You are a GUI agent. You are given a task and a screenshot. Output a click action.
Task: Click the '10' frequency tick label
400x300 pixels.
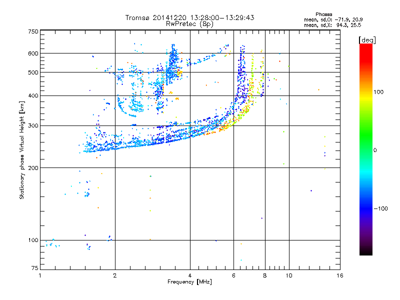tap(289, 275)
